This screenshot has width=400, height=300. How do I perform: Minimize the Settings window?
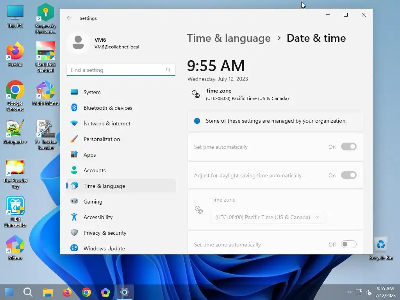pos(328,15)
